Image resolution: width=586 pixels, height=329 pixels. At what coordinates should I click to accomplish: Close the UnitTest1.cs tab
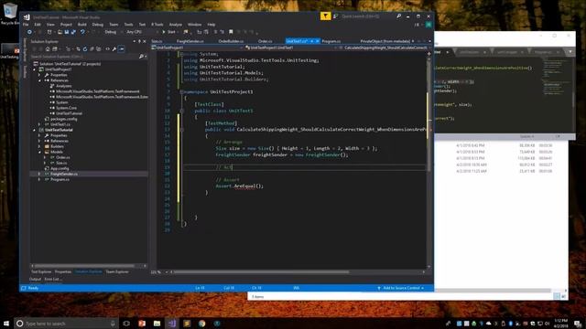pyautogui.click(x=317, y=41)
